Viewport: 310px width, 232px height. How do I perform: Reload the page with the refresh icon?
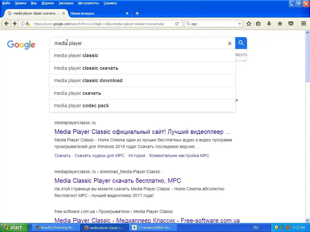(x=177, y=24)
